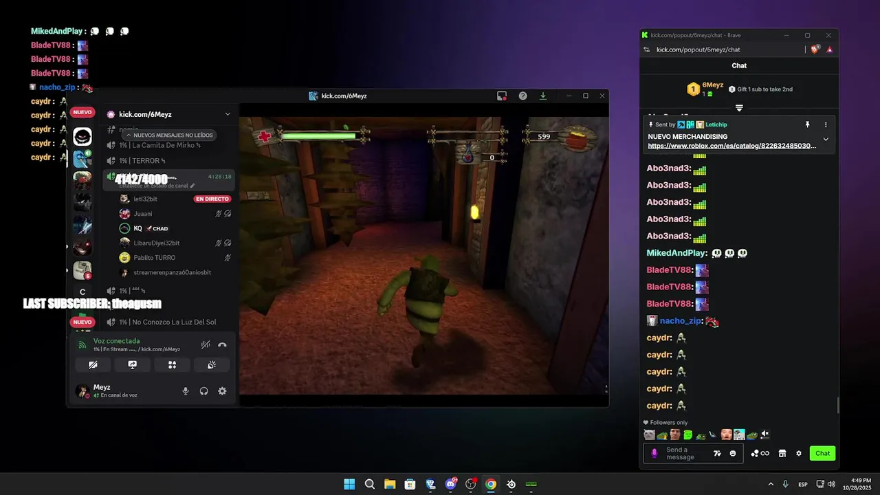This screenshot has width=880, height=495.
Task: Click 6Meyz top gifter name
Action: tap(713, 85)
